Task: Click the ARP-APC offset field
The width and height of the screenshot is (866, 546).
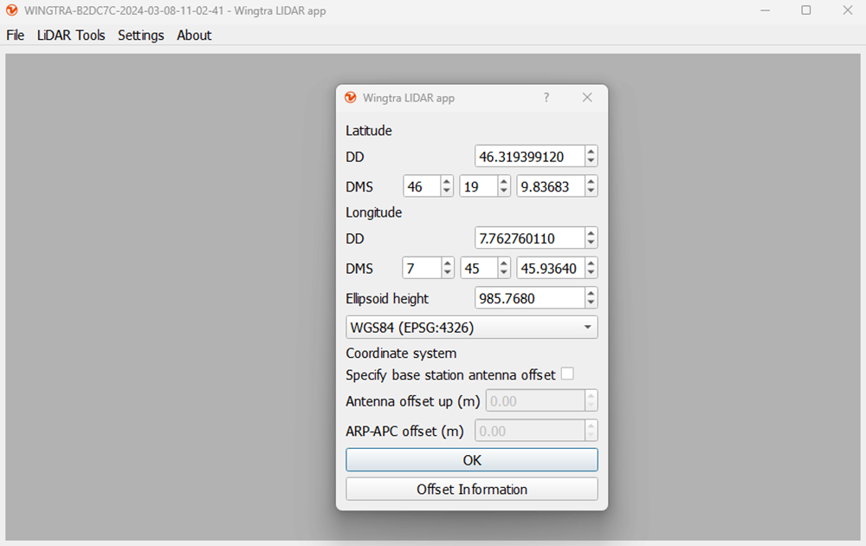Action: tap(528, 430)
